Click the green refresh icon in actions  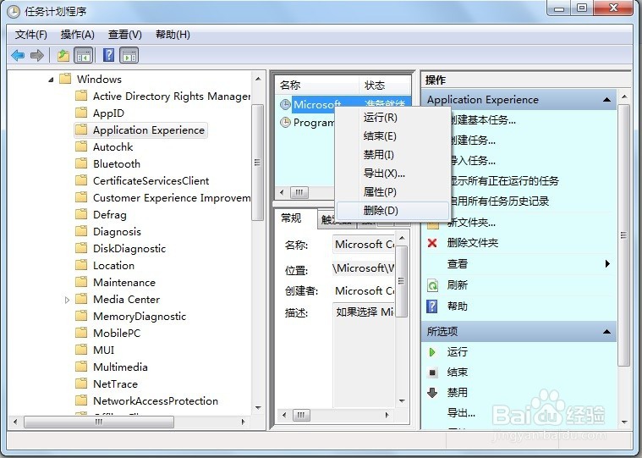(432, 285)
